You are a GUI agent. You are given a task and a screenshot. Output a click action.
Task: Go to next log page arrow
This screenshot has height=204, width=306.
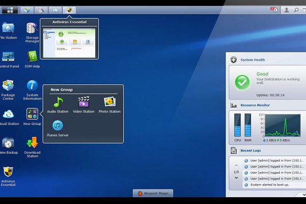236,178
